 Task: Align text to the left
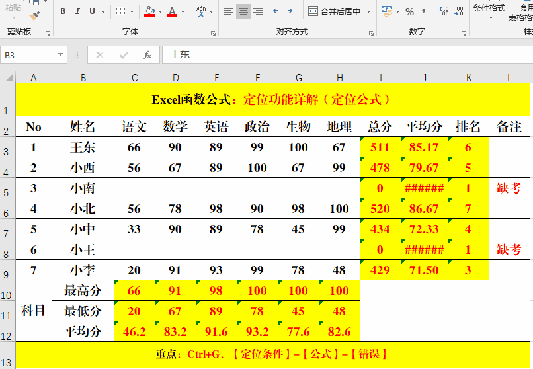coord(228,11)
